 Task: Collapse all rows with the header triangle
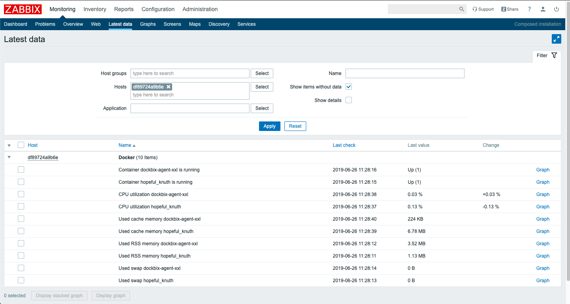9,145
